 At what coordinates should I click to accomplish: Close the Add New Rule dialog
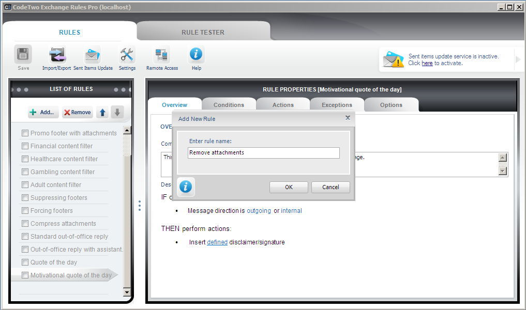click(x=348, y=118)
